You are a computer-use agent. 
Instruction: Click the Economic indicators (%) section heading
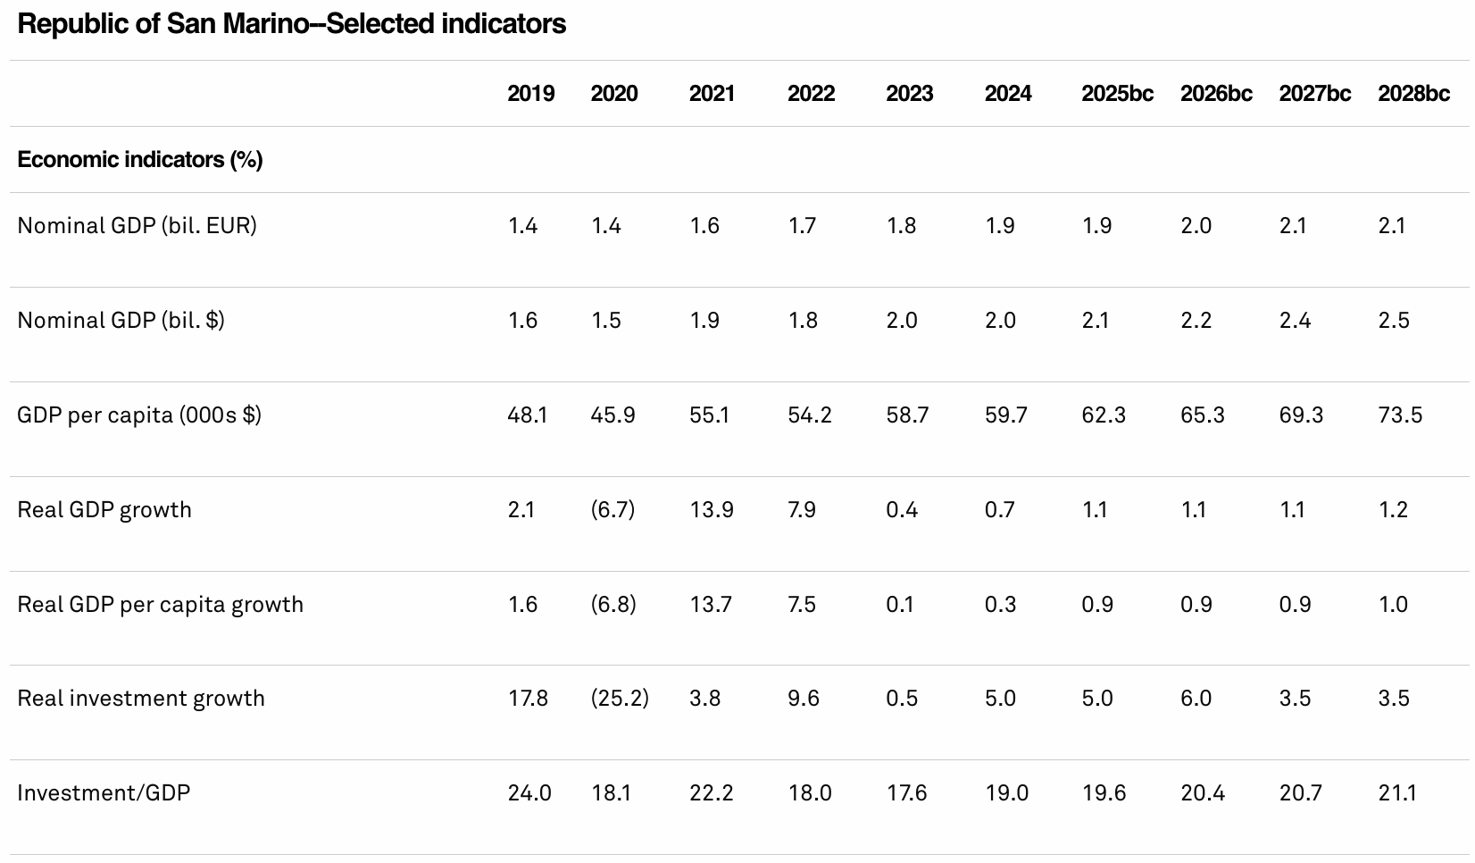click(140, 160)
